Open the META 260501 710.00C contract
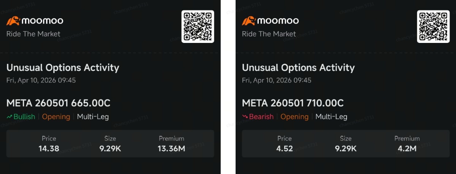 pyautogui.click(x=293, y=103)
